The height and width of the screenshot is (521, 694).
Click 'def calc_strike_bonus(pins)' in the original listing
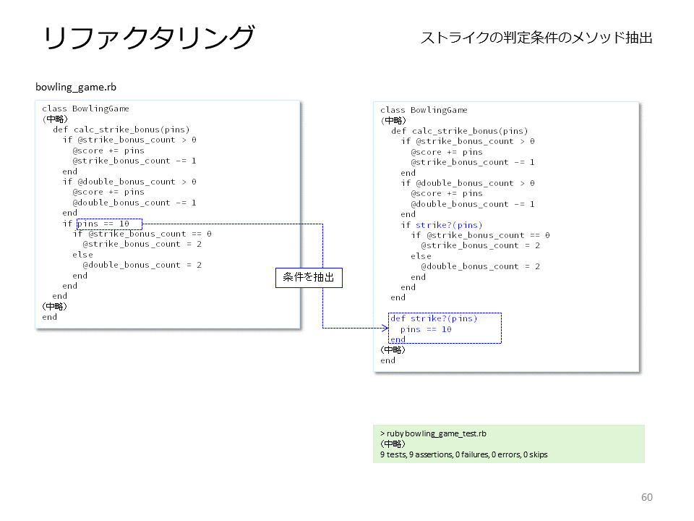(121, 130)
